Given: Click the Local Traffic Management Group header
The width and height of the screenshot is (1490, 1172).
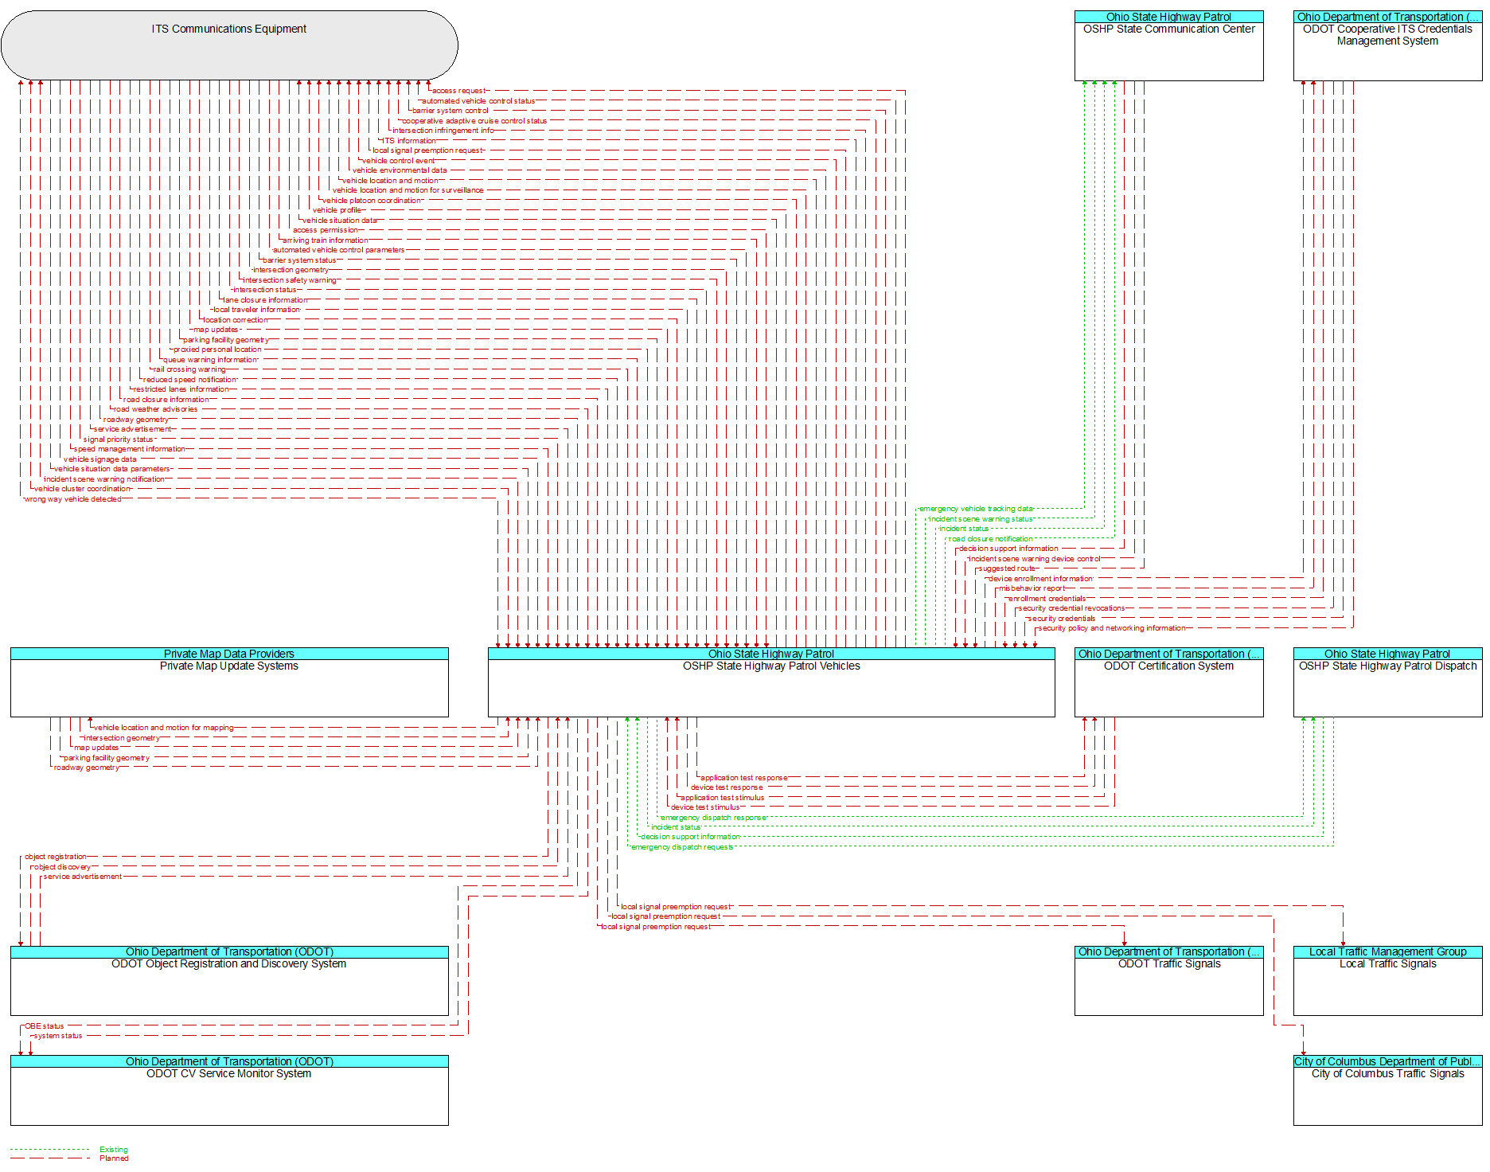Looking at the screenshot, I should pyautogui.click(x=1387, y=951).
